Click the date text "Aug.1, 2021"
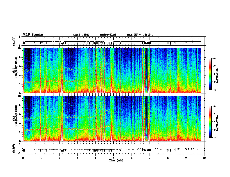This screenshot has width=230, height=177. [81, 35]
